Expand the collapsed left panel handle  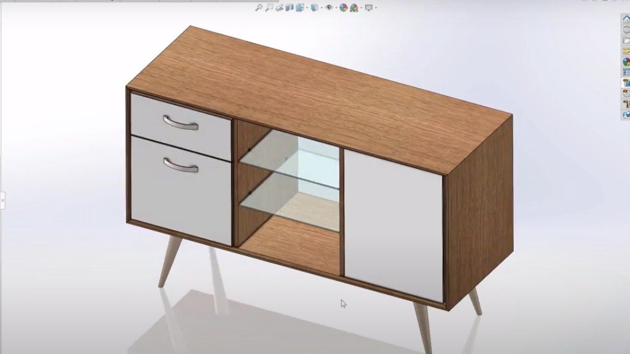[2, 200]
